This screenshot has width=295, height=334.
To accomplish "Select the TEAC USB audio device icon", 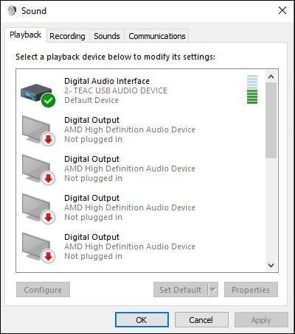I will click(38, 96).
